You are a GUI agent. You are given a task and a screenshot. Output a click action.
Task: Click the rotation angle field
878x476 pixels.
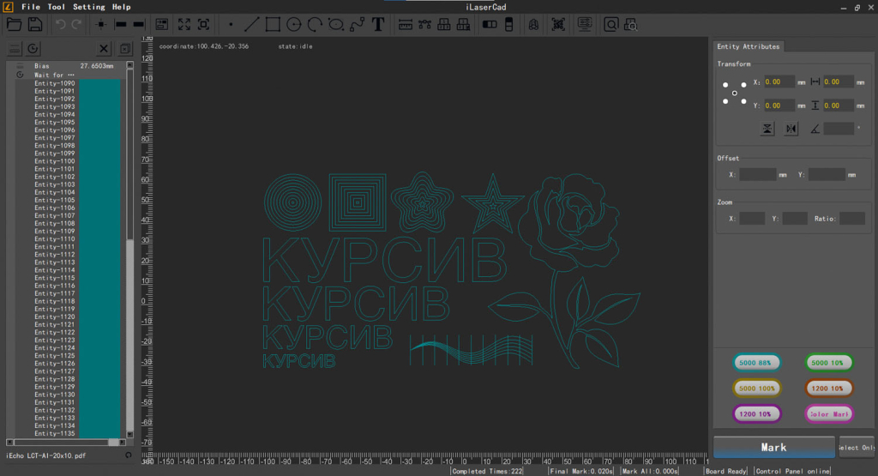839,129
